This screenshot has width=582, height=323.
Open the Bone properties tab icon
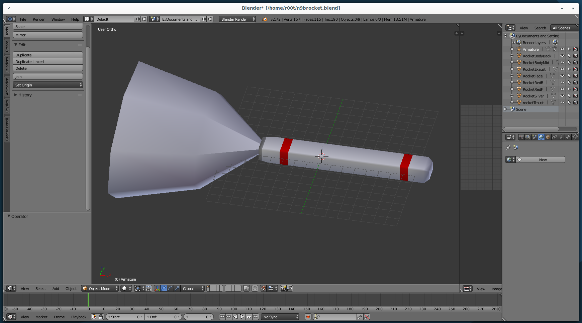[x=568, y=137]
